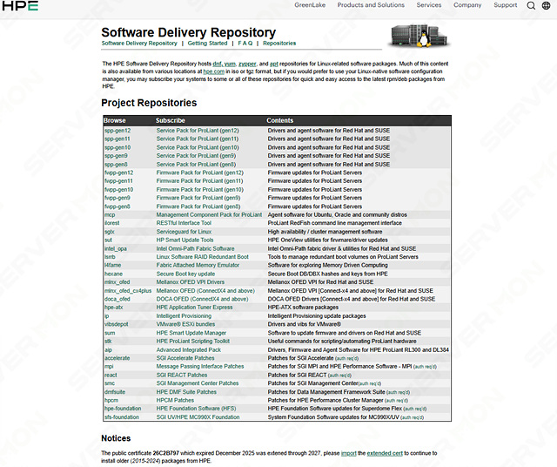Screen dimensions: 557x467
Task: Open Management Component Pack for ProLiant
Action: [x=209, y=215]
